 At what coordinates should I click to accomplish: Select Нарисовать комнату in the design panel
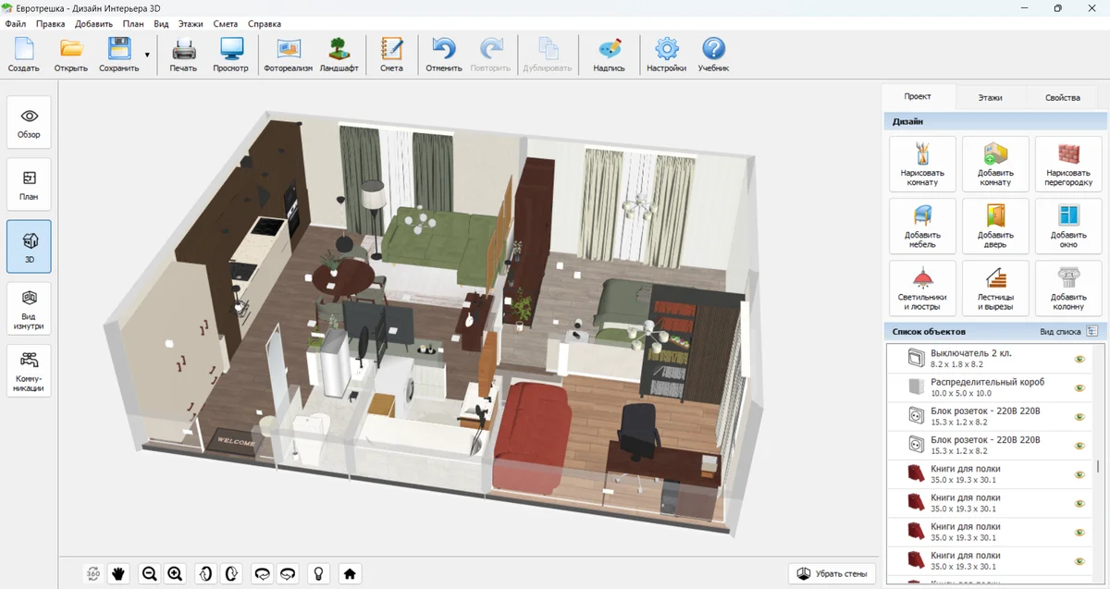coord(921,164)
